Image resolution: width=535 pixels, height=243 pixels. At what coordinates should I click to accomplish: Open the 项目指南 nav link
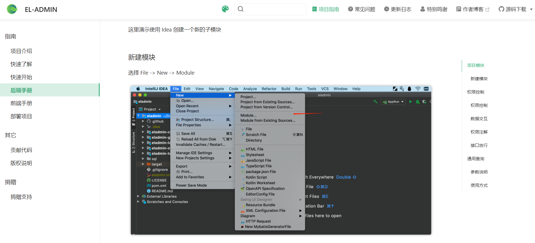pos(326,9)
